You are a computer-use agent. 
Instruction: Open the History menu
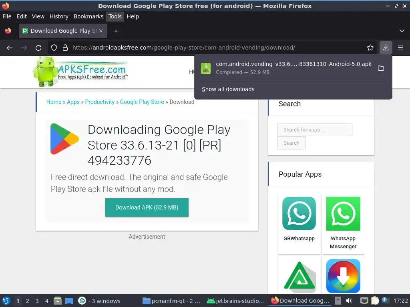(x=59, y=16)
